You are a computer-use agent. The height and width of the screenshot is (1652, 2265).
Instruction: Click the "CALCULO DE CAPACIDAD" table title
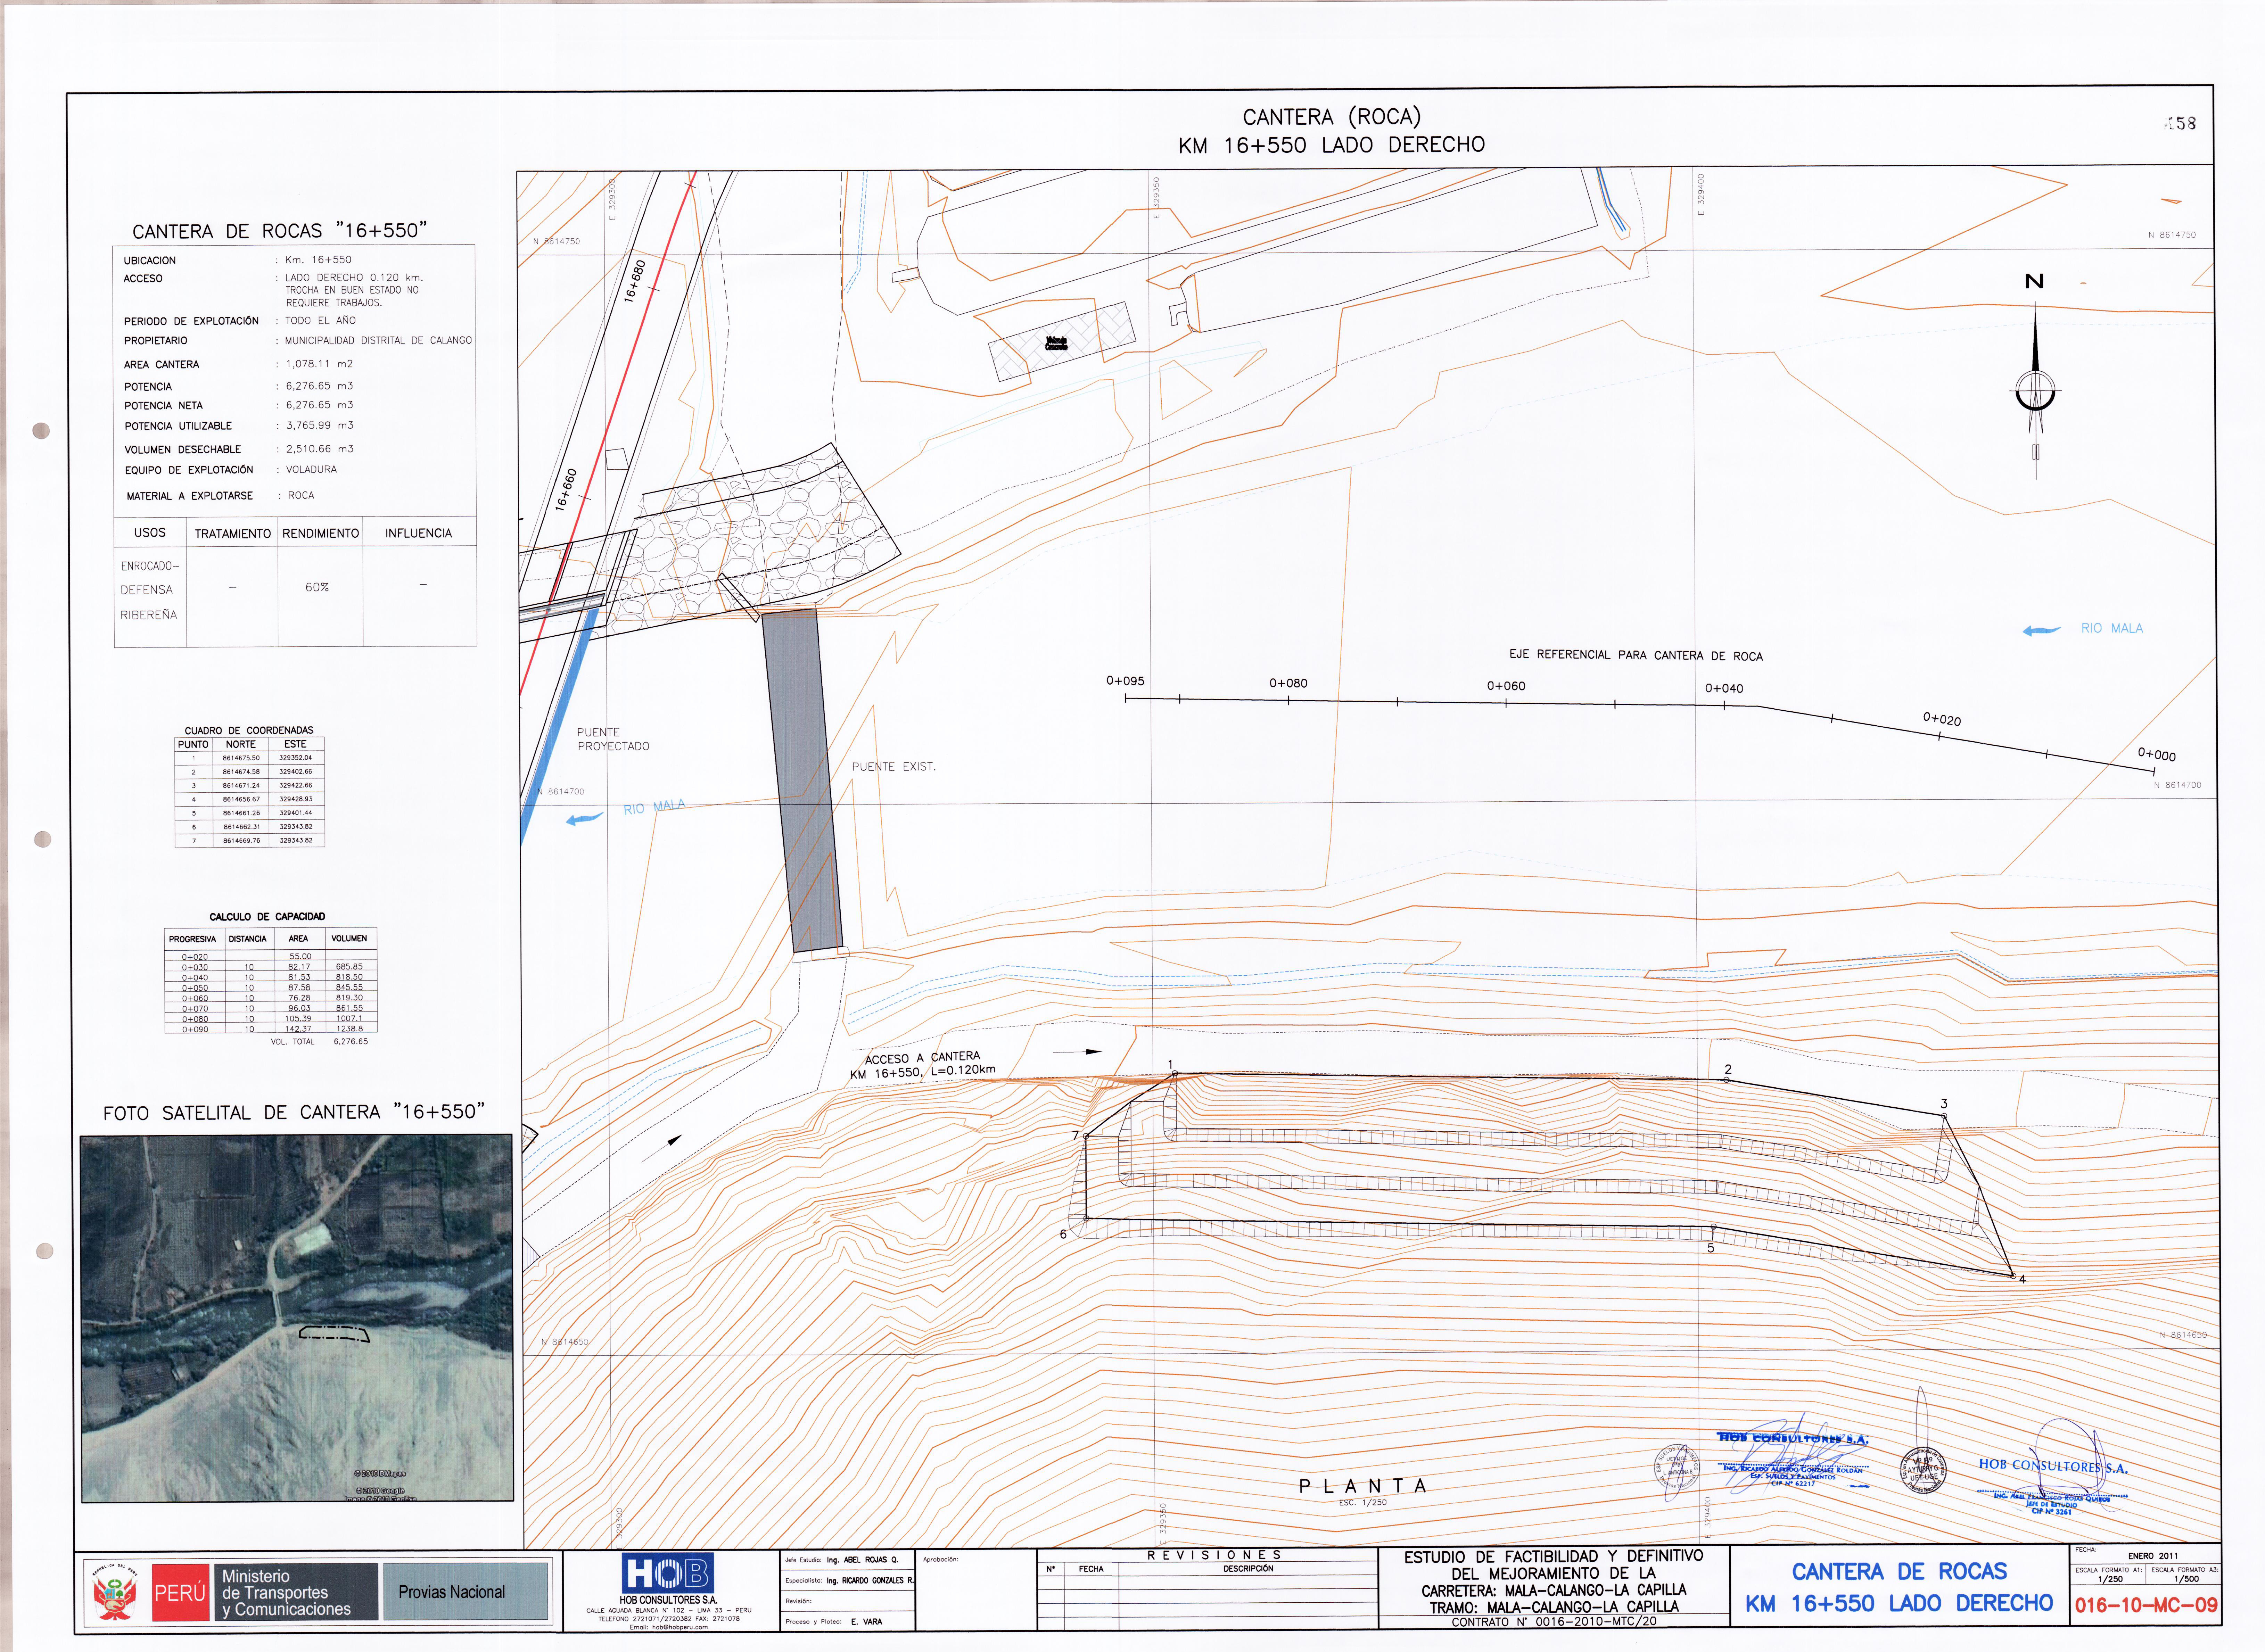[x=267, y=917]
